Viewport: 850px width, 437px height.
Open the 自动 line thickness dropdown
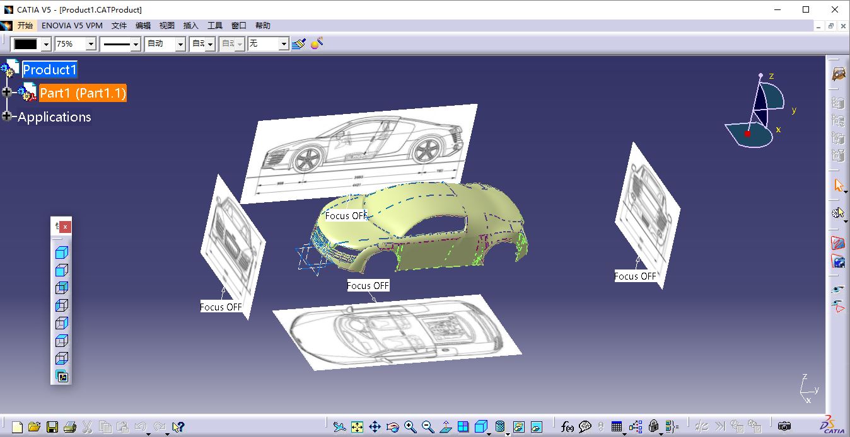(180, 44)
